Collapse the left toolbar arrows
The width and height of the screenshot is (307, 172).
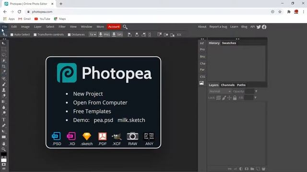4,39
